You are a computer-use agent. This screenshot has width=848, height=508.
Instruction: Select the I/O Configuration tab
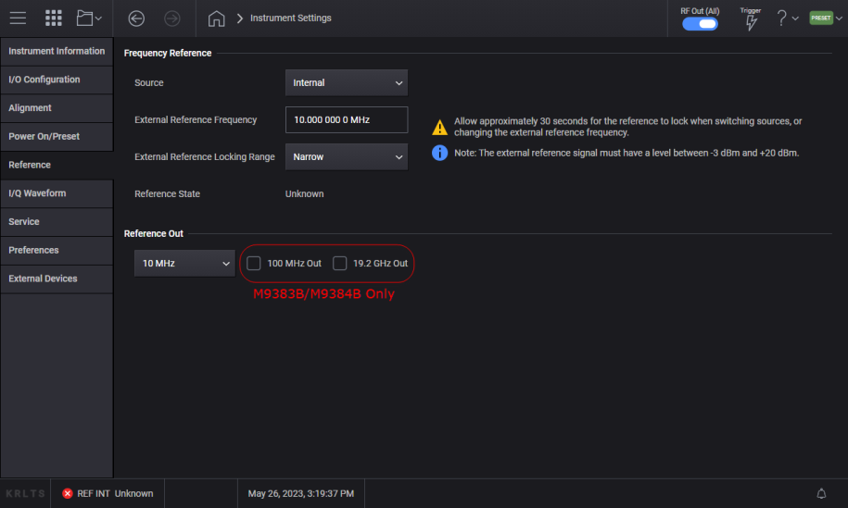click(x=57, y=80)
